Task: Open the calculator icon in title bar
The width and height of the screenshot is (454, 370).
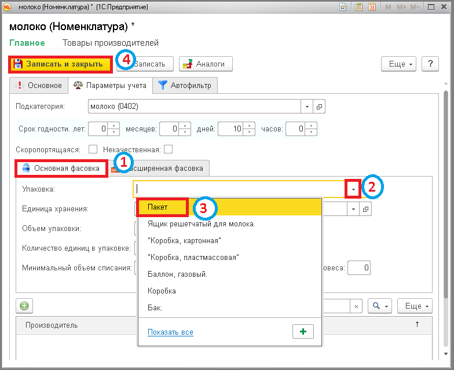Action: point(358,7)
